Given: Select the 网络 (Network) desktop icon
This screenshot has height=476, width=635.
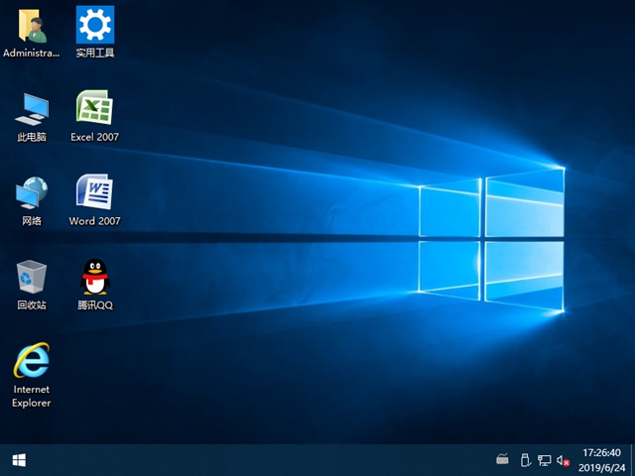Looking at the screenshot, I should pos(31,192).
